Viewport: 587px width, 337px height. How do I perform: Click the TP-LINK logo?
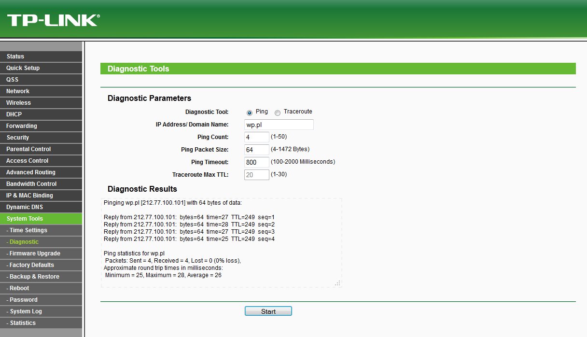(53, 20)
